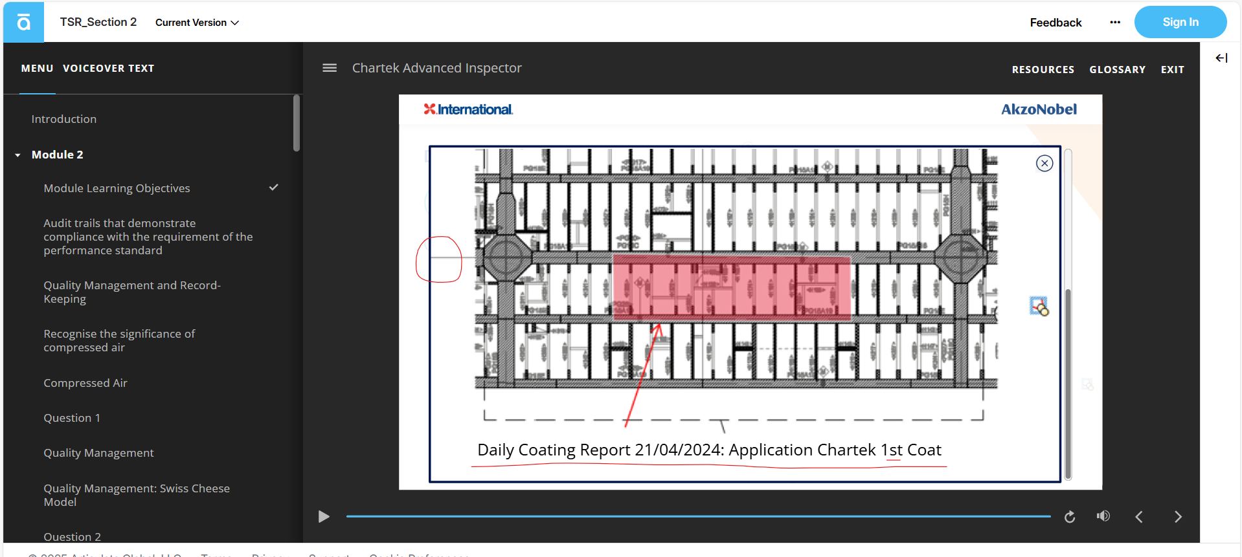Click the Sign In button
Image resolution: width=1242 pixels, height=557 pixels.
click(x=1180, y=22)
